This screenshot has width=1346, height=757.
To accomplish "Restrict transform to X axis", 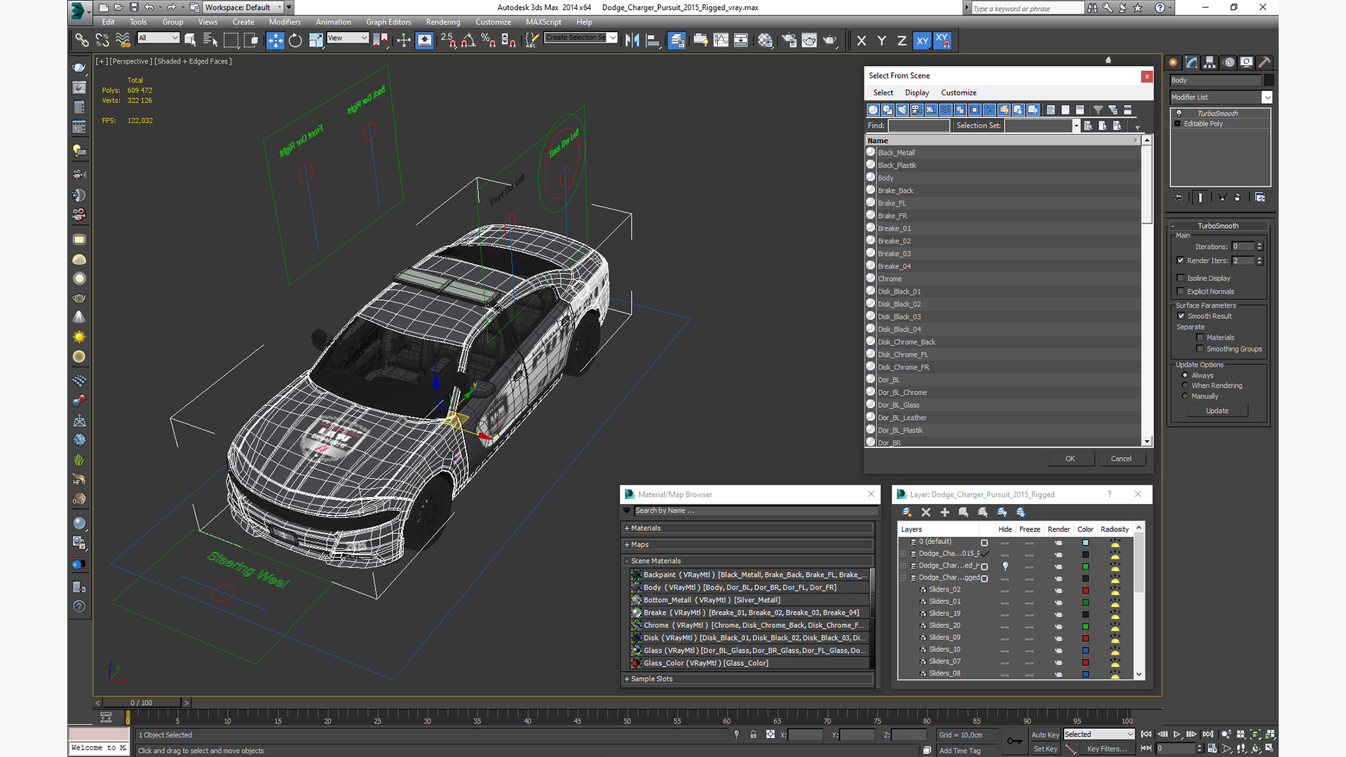I will [x=861, y=41].
